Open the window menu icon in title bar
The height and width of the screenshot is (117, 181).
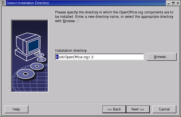[3, 3]
